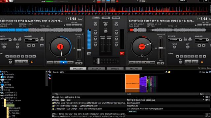Click the master volume knob
Screen dimensions: 211x118
105,25
